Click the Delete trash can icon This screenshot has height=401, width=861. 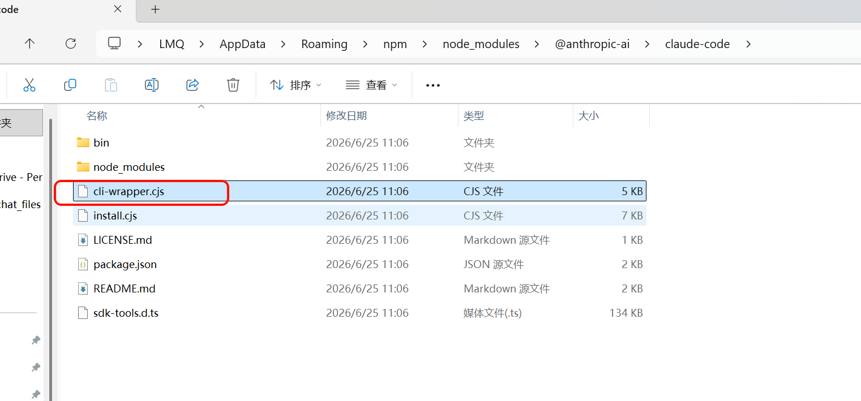(x=233, y=85)
